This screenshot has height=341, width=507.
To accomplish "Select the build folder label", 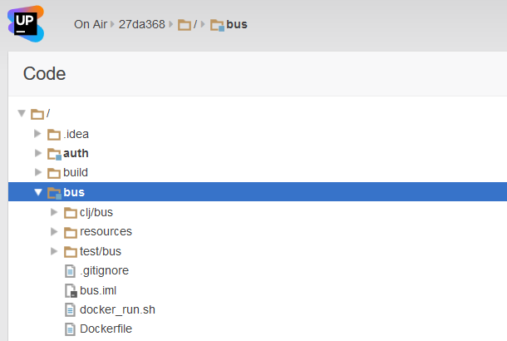I will tap(76, 172).
